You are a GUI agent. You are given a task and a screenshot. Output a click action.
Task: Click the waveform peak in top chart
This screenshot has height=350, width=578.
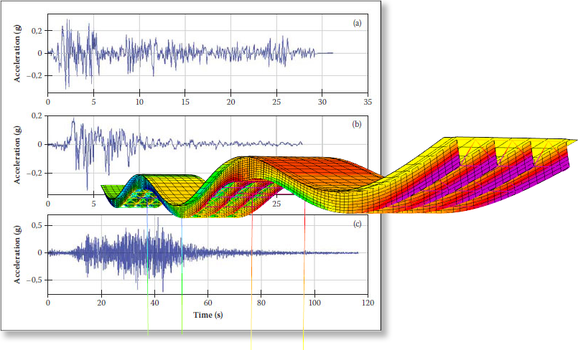point(67,25)
